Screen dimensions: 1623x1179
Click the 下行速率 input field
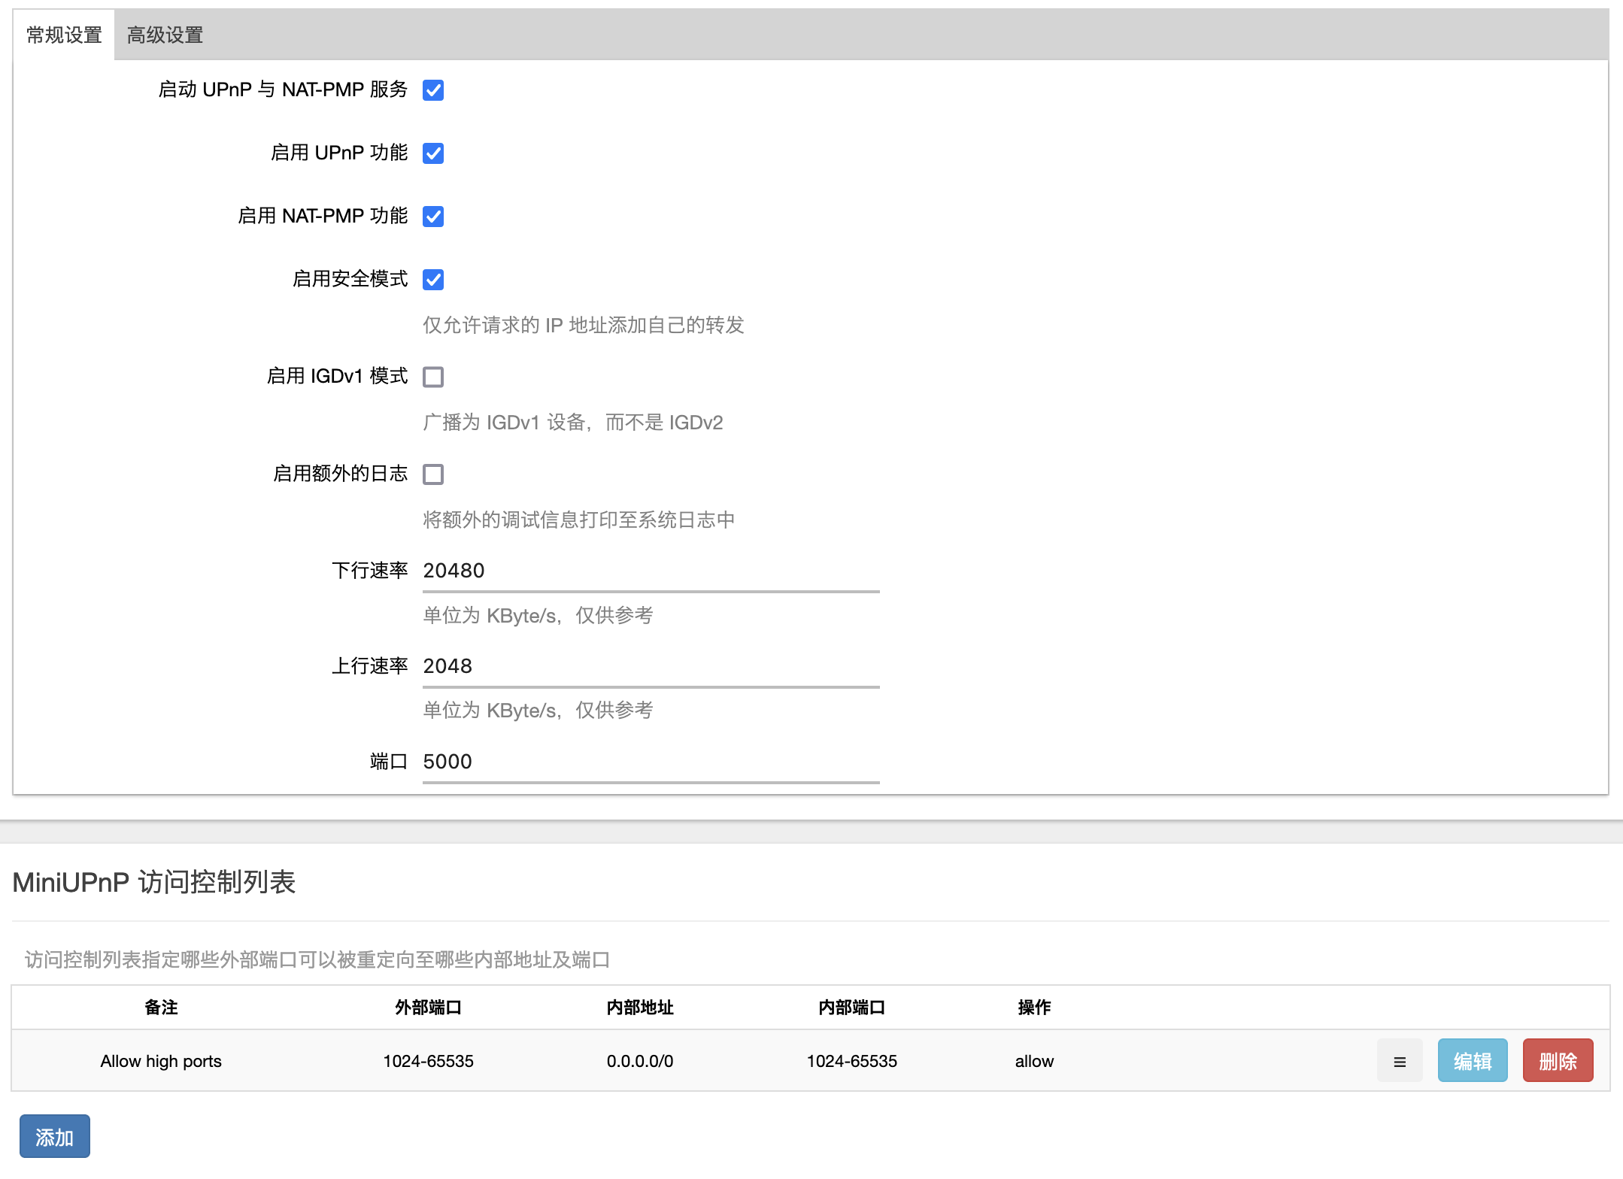coord(651,571)
